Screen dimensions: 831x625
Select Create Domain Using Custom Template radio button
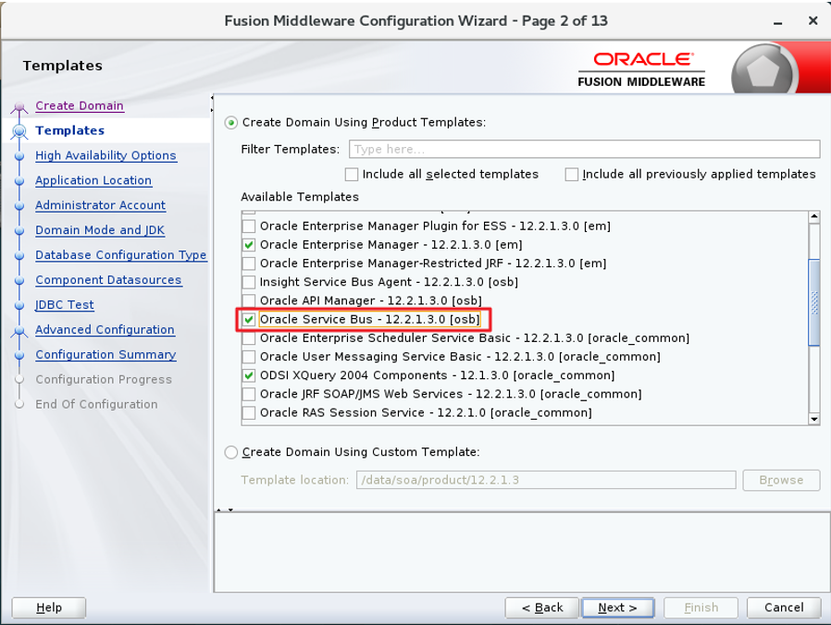coord(231,452)
